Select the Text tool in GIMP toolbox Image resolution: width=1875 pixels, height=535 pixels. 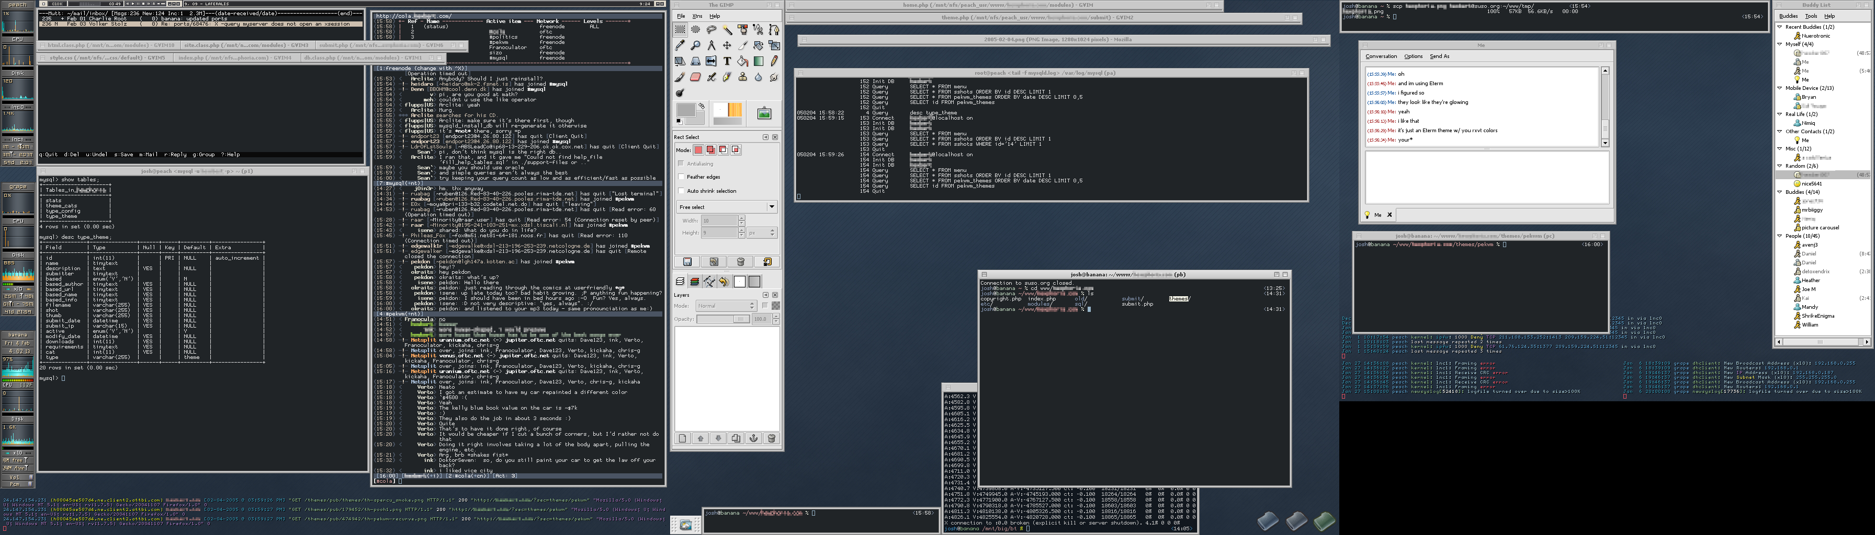click(x=727, y=61)
